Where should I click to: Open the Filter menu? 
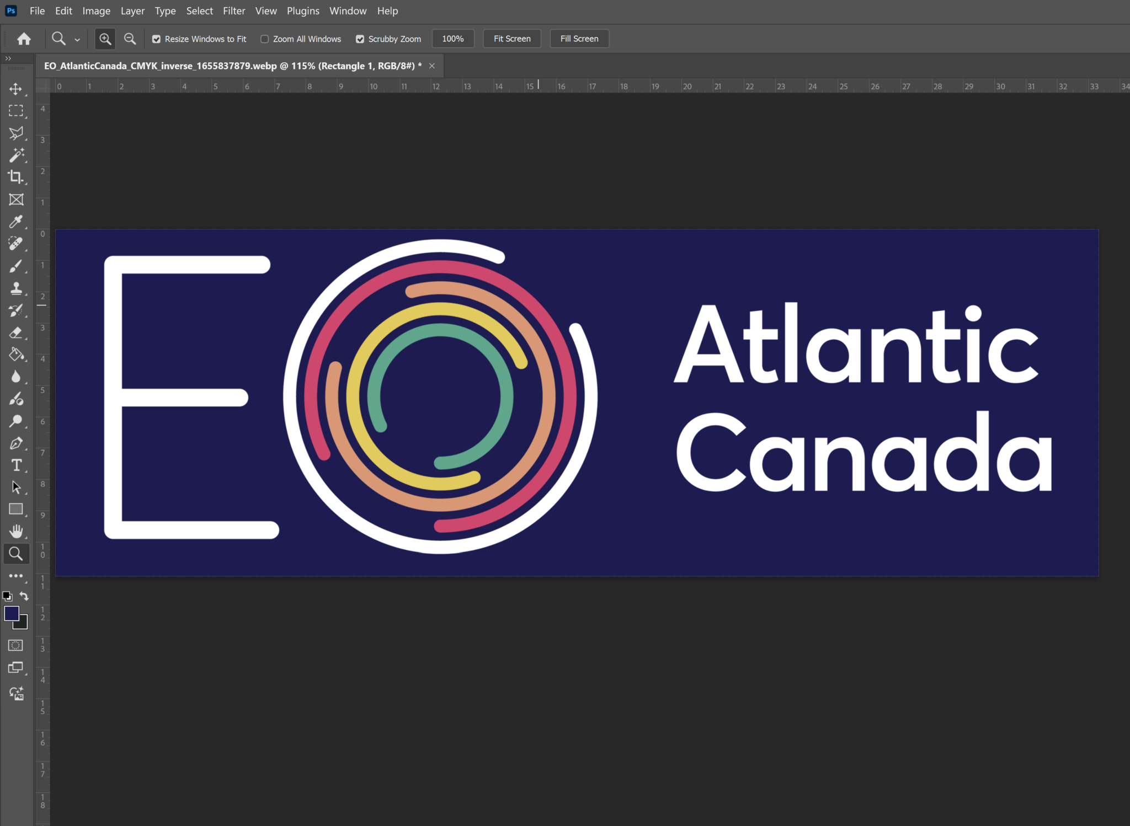(x=234, y=10)
